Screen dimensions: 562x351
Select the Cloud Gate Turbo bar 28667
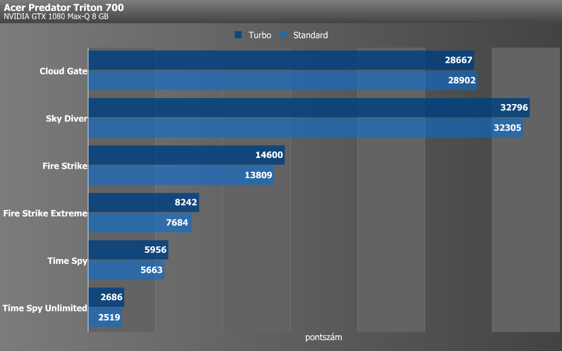pyautogui.click(x=282, y=60)
